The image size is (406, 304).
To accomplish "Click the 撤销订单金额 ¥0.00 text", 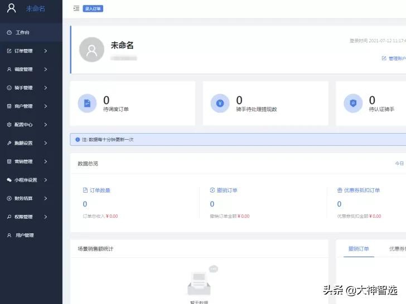I will click(x=230, y=216).
